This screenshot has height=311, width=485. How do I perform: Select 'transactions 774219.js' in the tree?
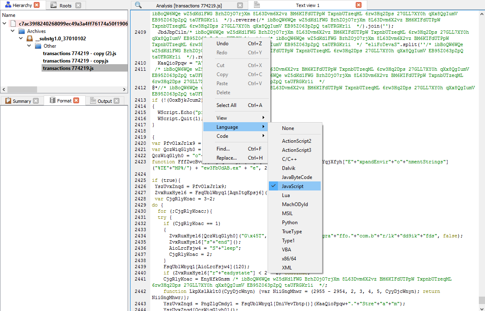(68, 68)
